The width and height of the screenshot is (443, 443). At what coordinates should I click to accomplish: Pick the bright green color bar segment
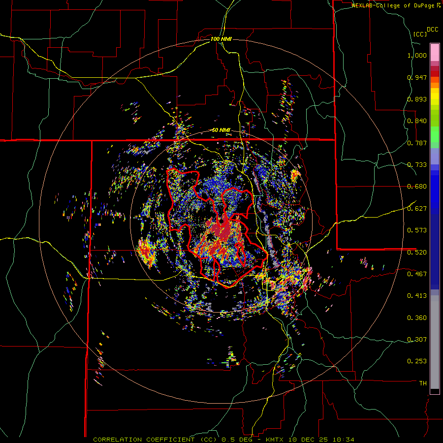[435, 134]
